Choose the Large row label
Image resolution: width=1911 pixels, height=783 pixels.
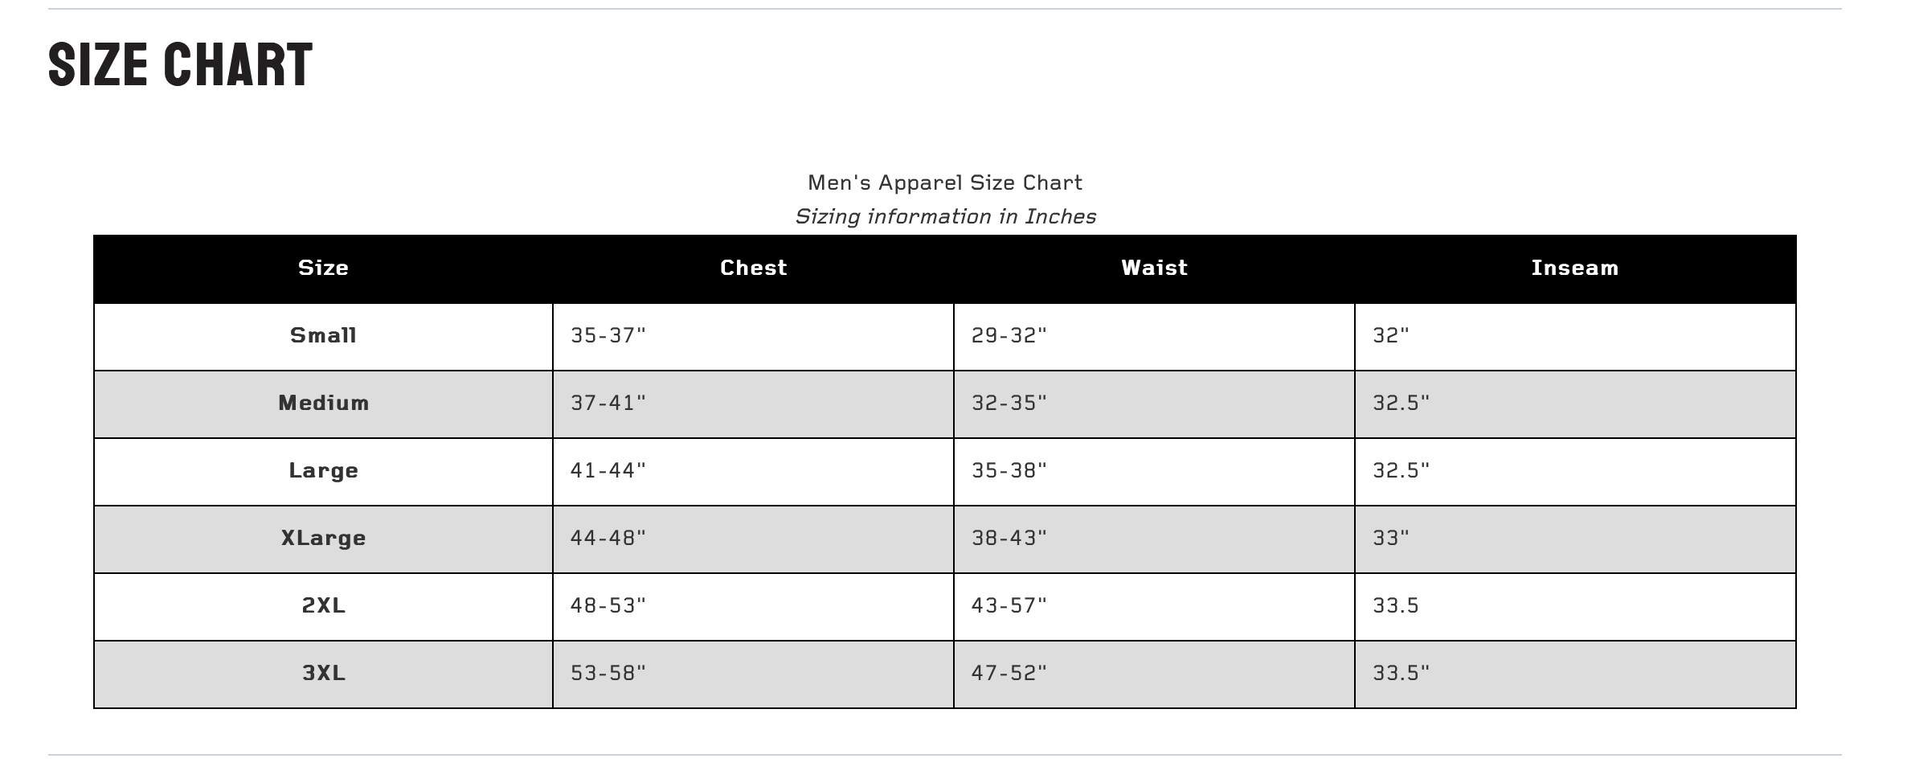323,470
